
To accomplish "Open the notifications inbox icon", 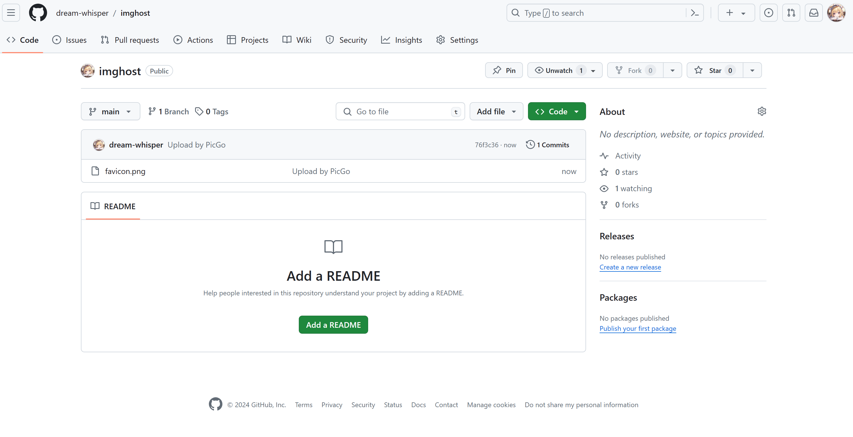I will pos(814,13).
